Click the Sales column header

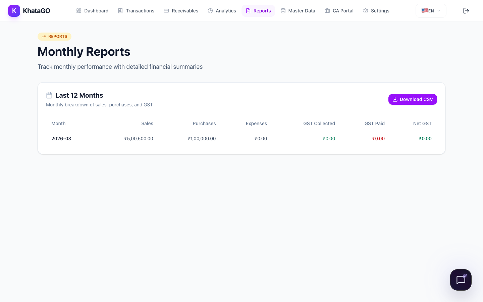pyautogui.click(x=147, y=123)
